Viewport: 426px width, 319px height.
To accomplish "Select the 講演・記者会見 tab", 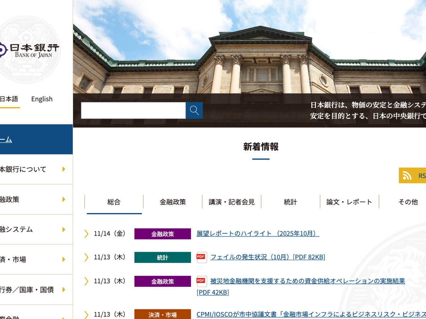I will coord(232,202).
